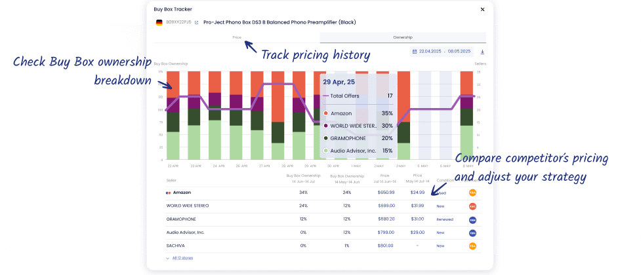
Task: Click the blue FBM badge for GRAMOPHONE
Action: coord(472,219)
